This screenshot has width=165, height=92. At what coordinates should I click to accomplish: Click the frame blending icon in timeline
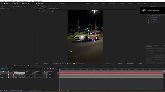[51, 69]
